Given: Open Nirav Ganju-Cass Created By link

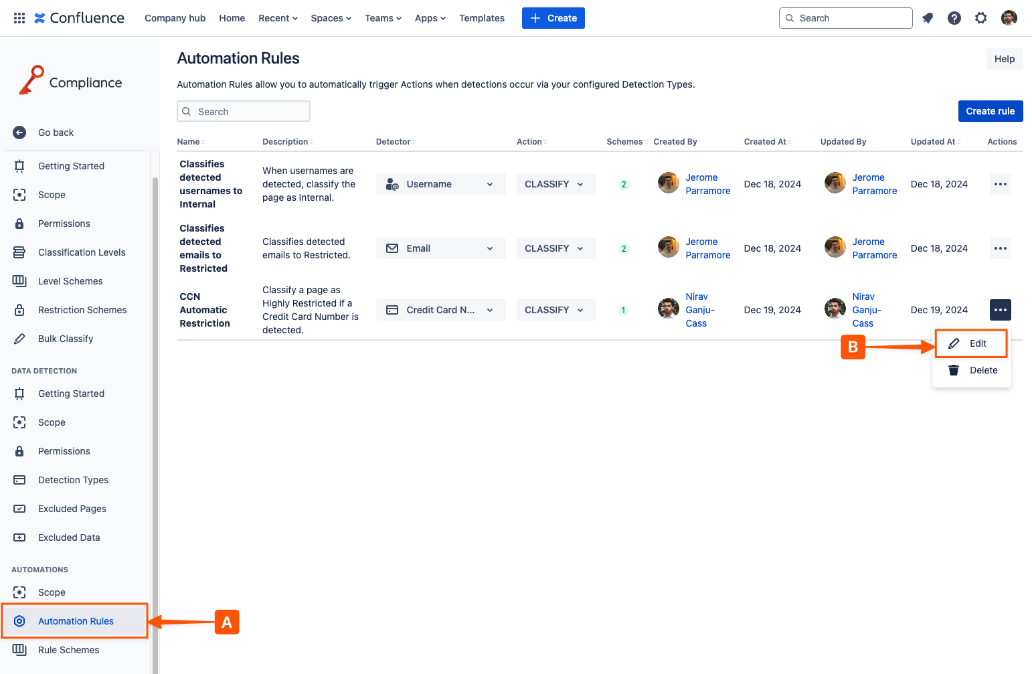Looking at the screenshot, I should pos(699,310).
